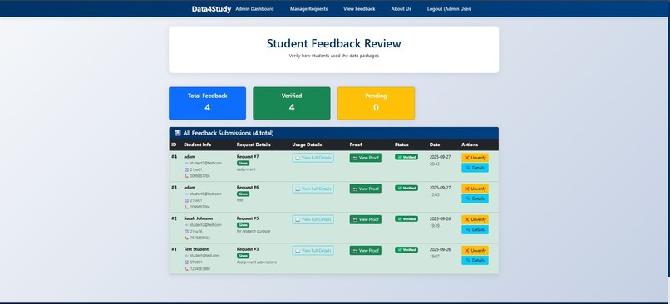Image resolution: width=670 pixels, height=304 pixels.
Task: Click the Verified badge in row #4
Action: (406, 157)
